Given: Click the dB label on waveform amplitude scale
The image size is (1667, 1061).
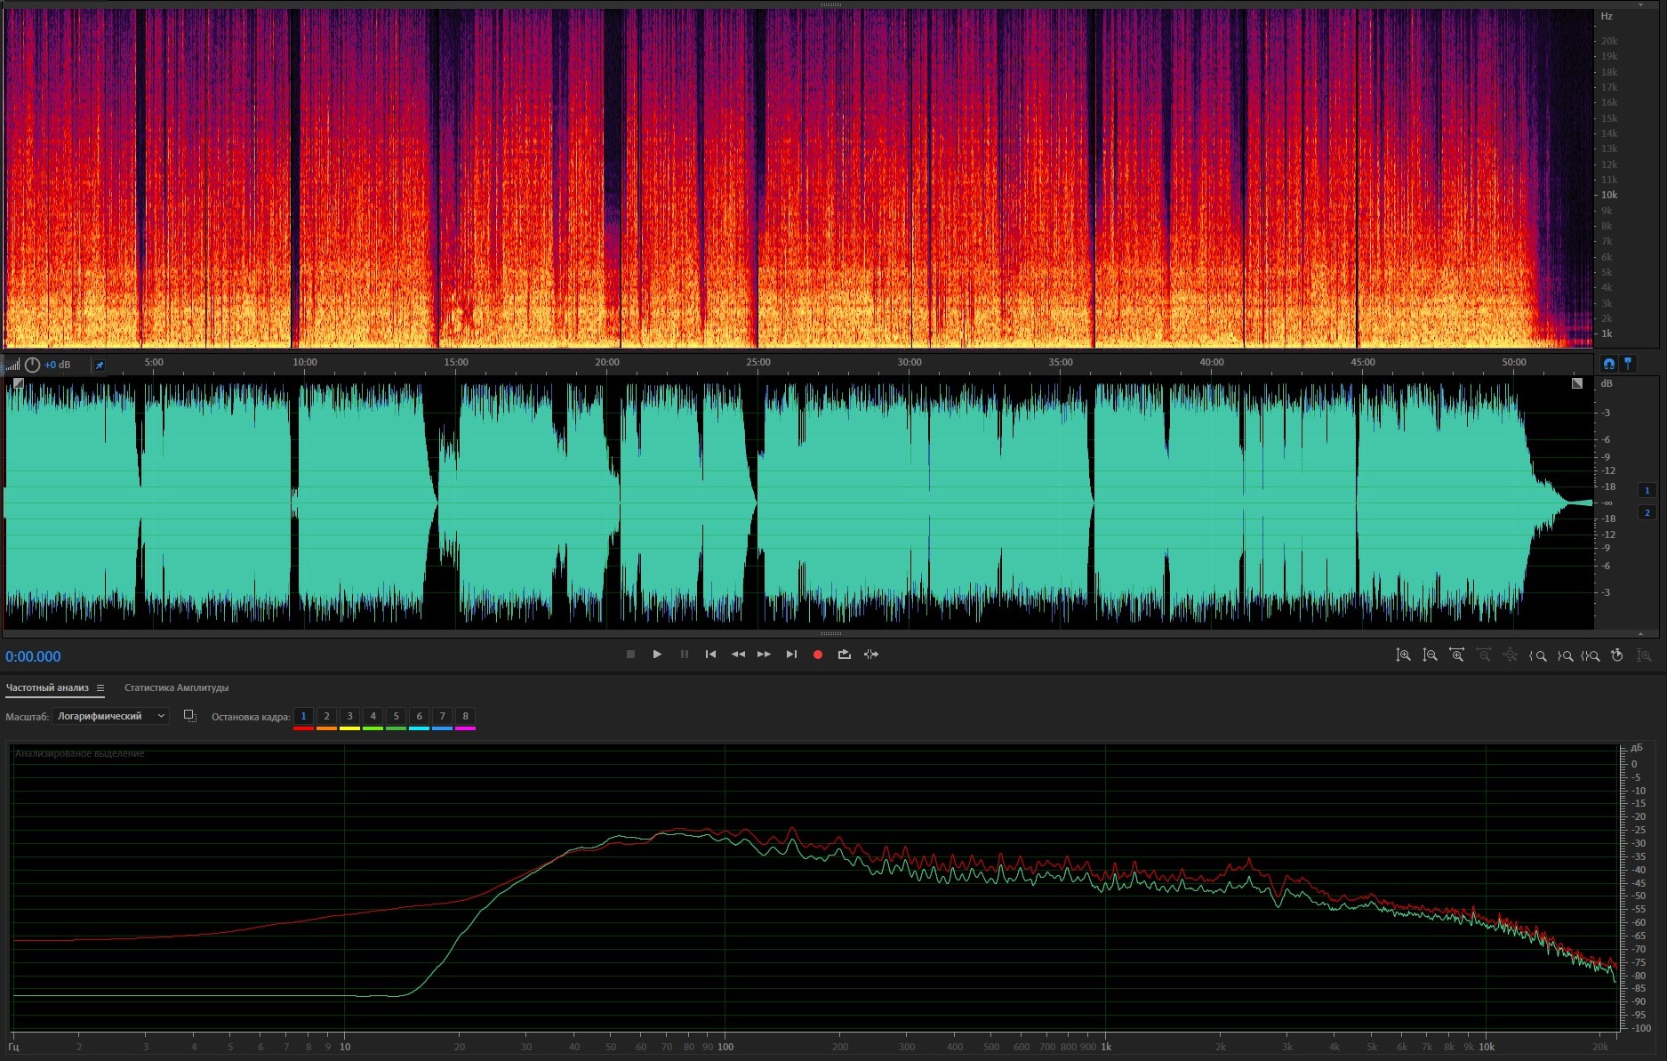Looking at the screenshot, I should click(1607, 383).
